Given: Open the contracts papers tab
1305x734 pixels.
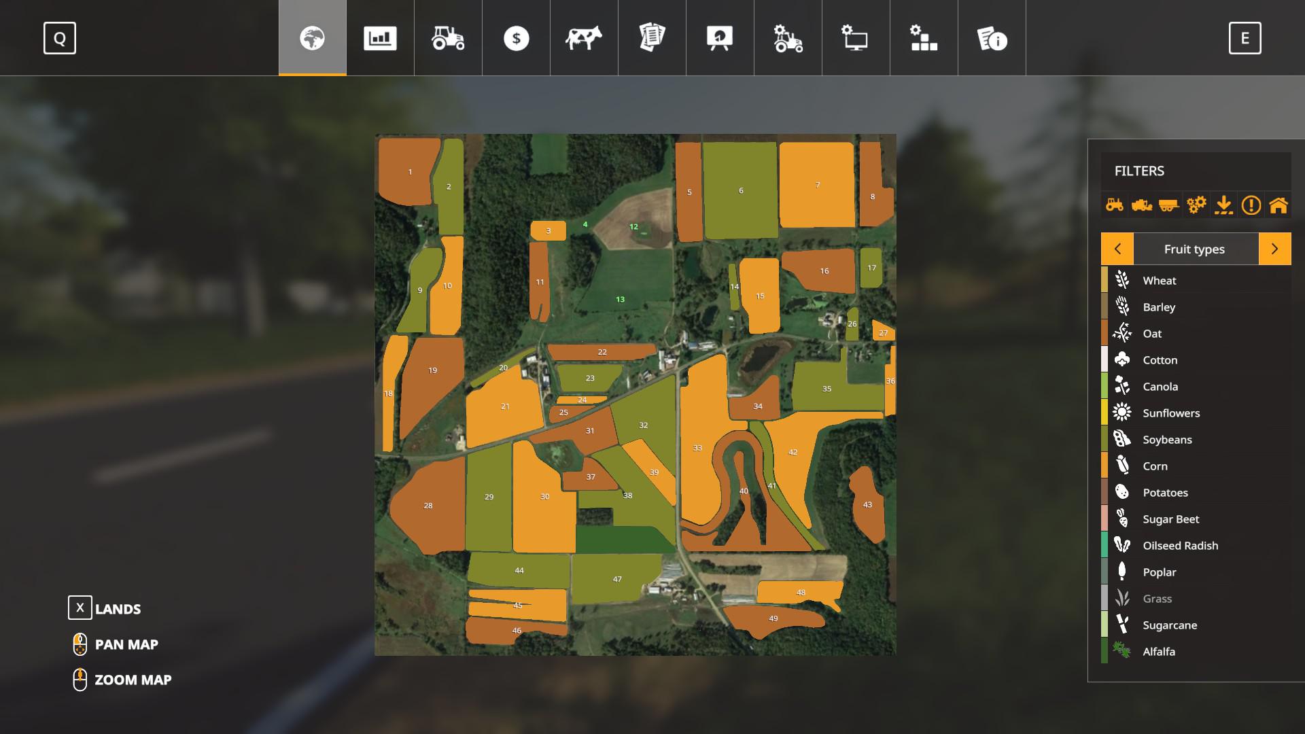Looking at the screenshot, I should pos(652,38).
